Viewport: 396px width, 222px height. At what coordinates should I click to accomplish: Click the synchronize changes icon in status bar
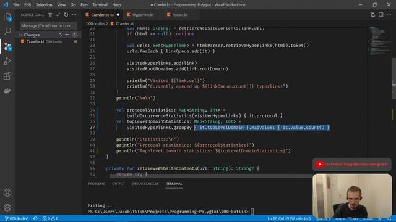[35, 218]
